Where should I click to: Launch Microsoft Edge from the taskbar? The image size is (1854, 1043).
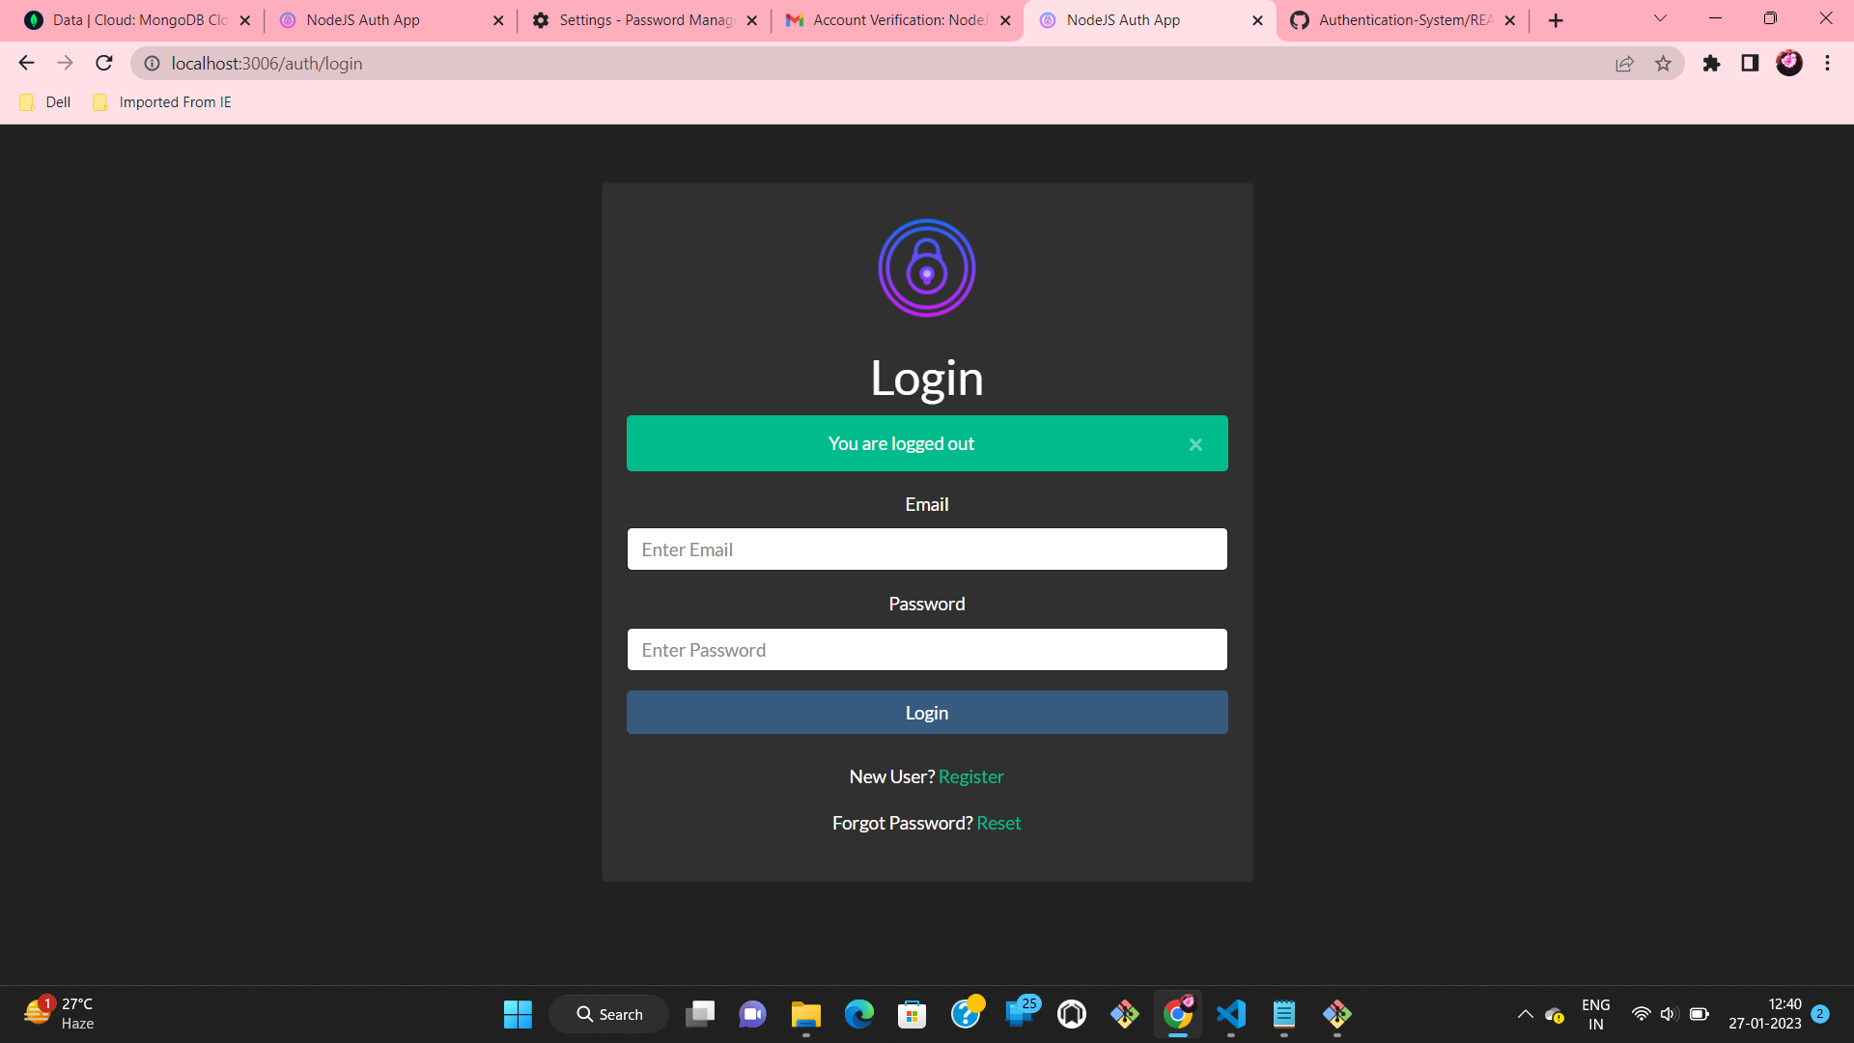coord(859,1014)
